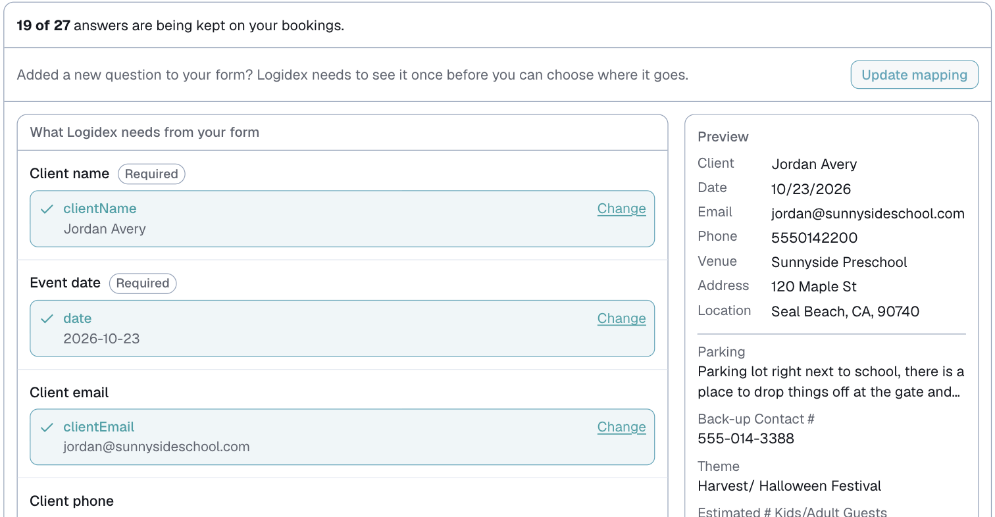
Task: Select the preview email jordan@sunnysideschool.com
Action: (x=868, y=214)
